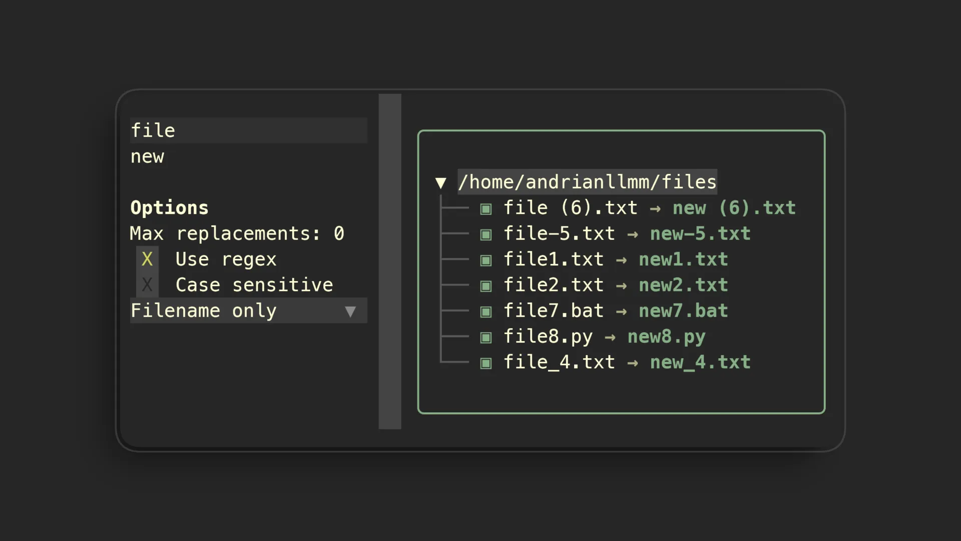
Task: Enable the Case sensitive option
Action: pyautogui.click(x=147, y=285)
